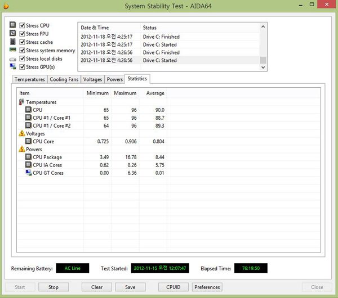The height and width of the screenshot is (298, 338).
Task: Switch to the Voltages tab
Action: (92, 79)
